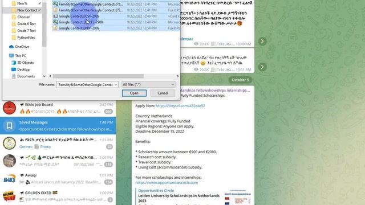Click the megaphone icon beside GOLDEN FIXED
365x205 pixels.
pos(22,193)
